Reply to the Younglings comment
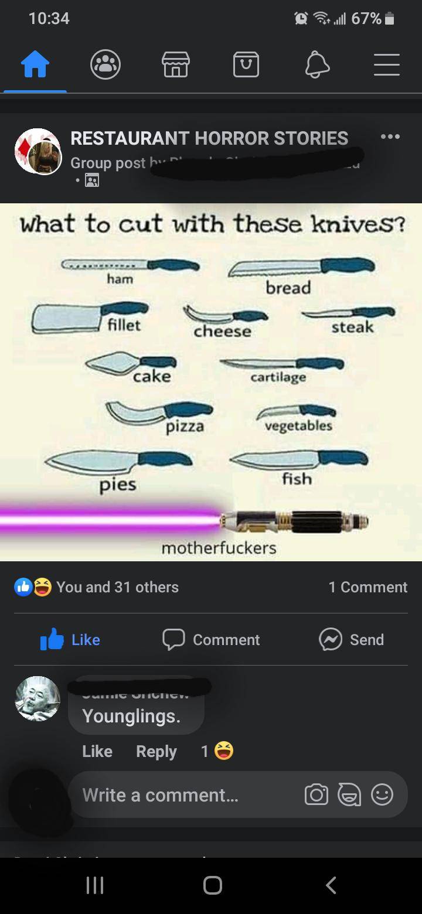 [156, 751]
